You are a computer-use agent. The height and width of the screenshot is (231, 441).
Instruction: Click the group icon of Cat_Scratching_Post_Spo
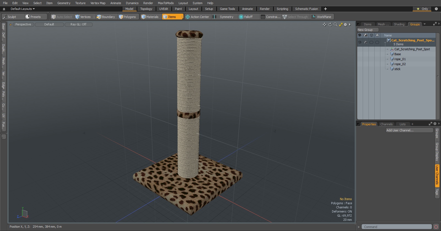(389, 40)
